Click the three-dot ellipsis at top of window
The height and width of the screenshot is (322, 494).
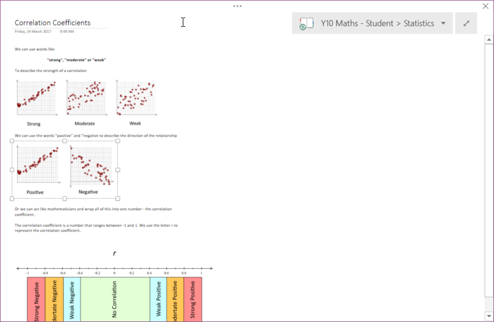[x=237, y=6]
